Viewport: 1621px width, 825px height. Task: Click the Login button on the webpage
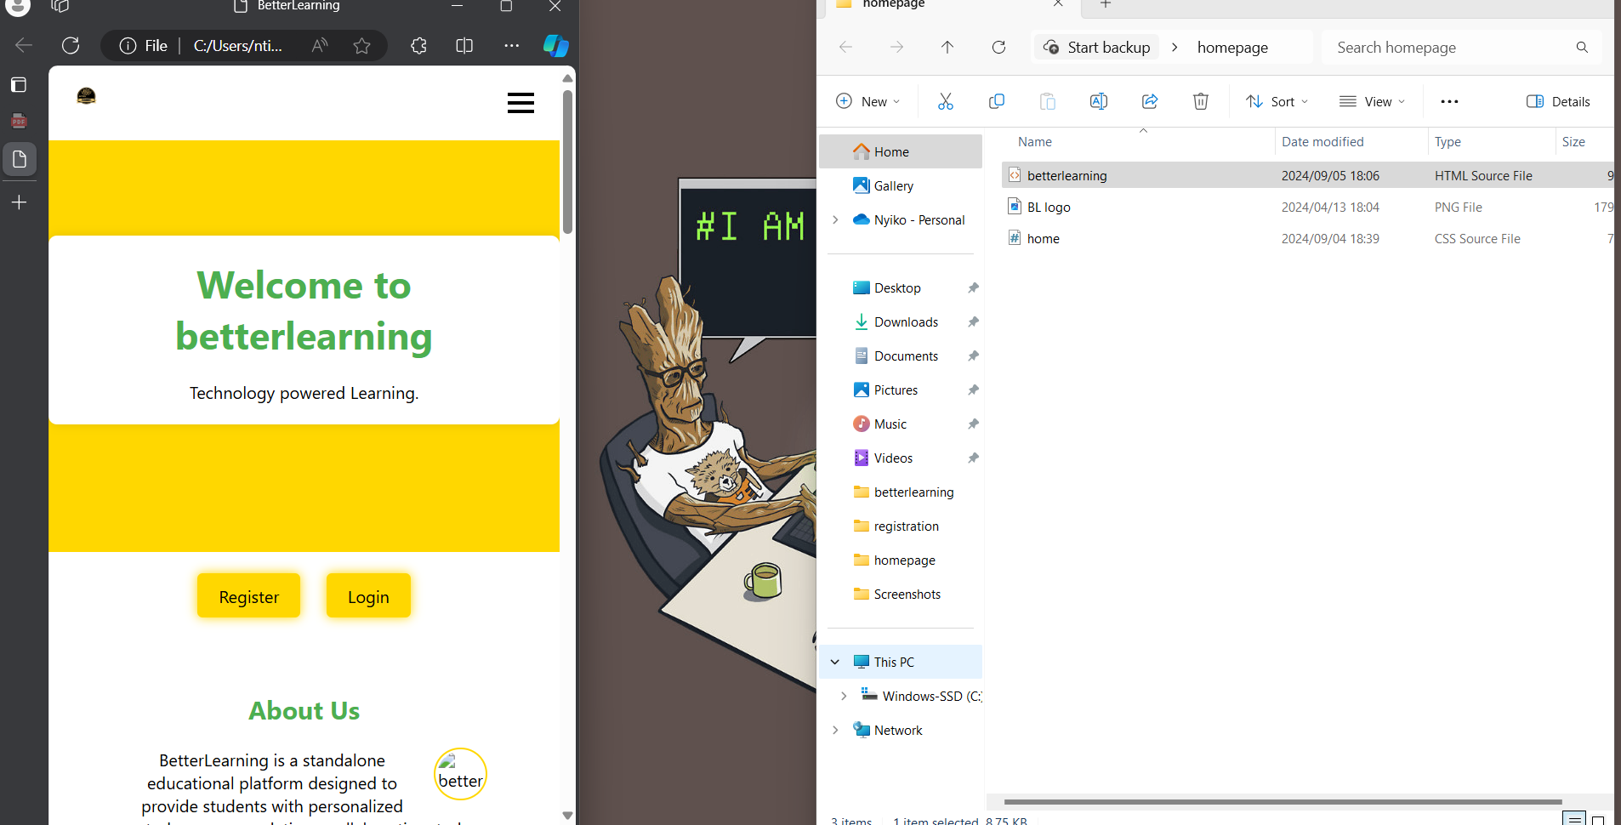[x=368, y=596]
